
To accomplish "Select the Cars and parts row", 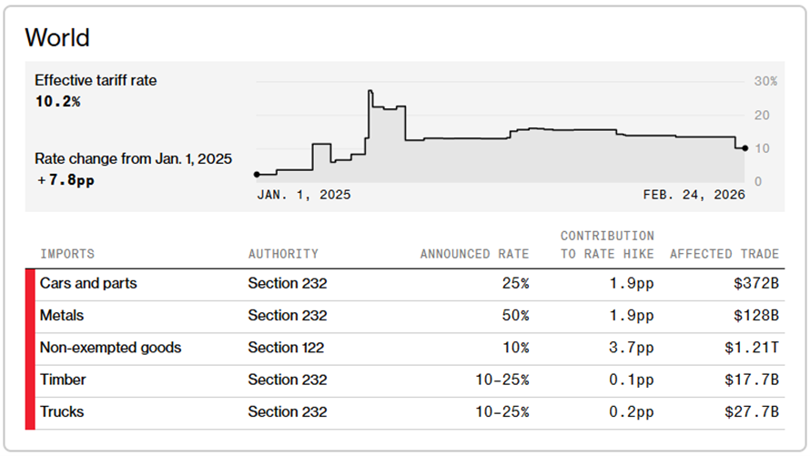I will (88, 283).
